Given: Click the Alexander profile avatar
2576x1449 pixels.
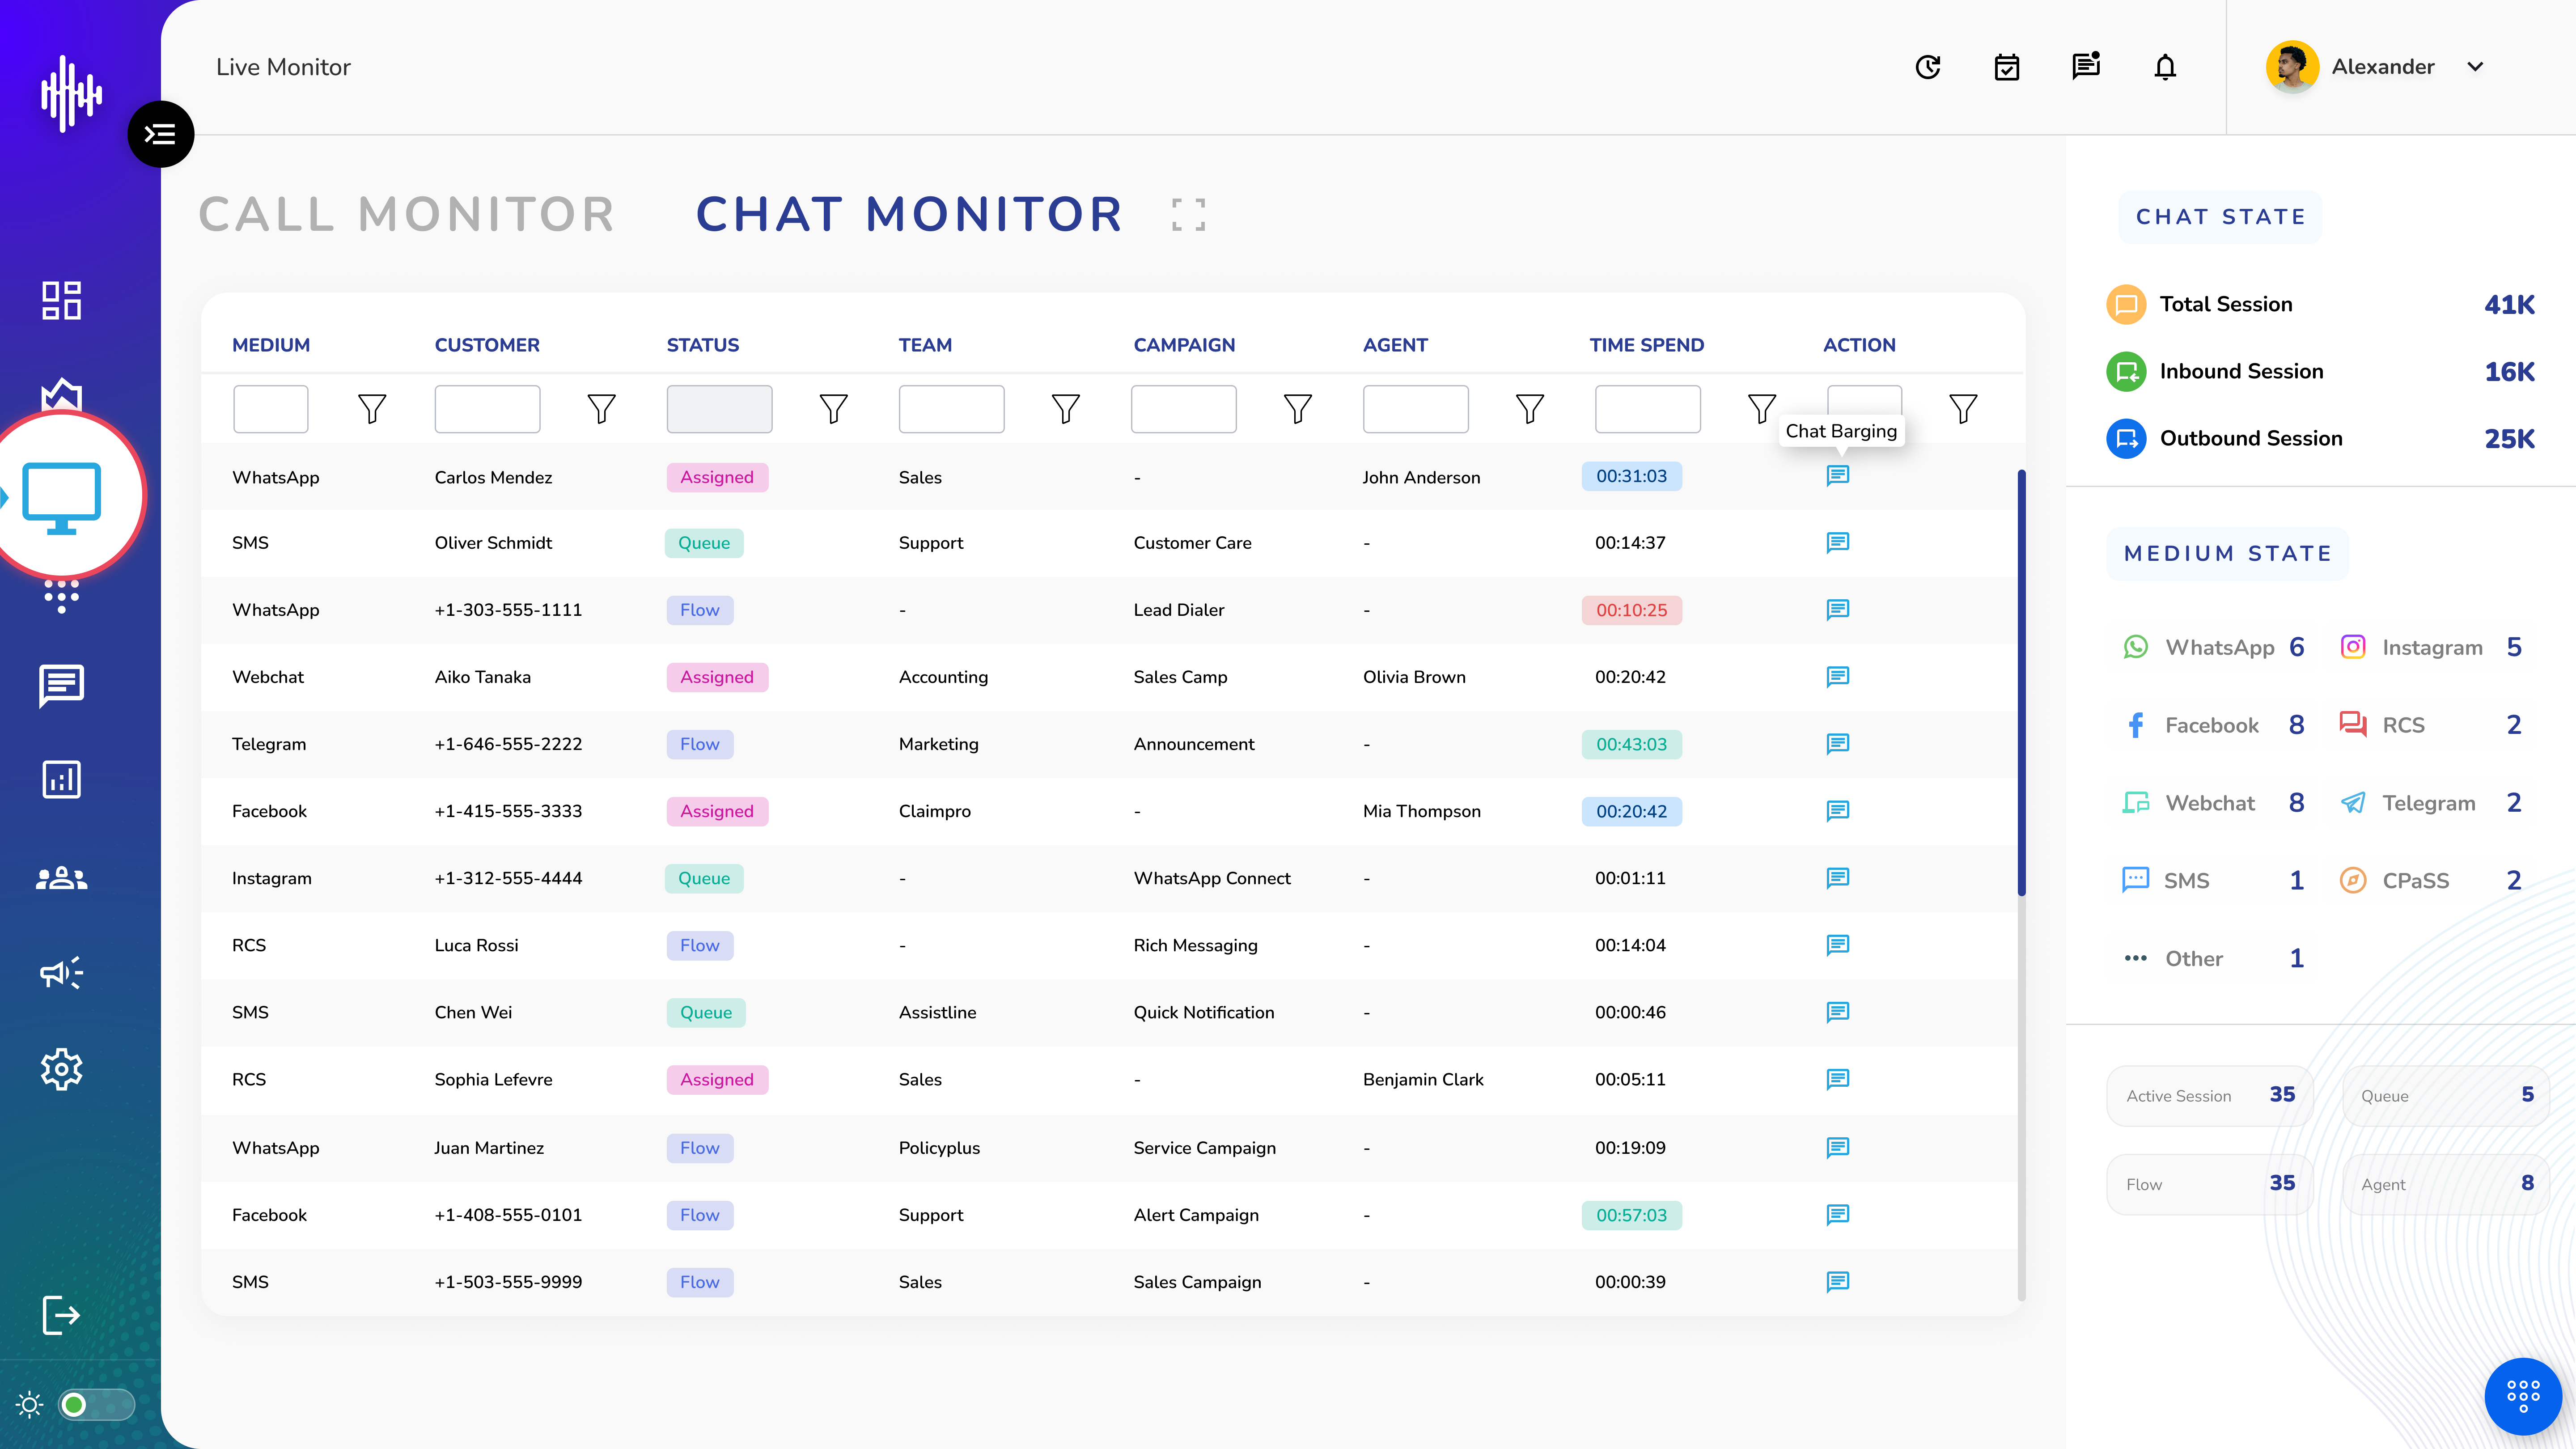Looking at the screenshot, I should pyautogui.click(x=2292, y=67).
